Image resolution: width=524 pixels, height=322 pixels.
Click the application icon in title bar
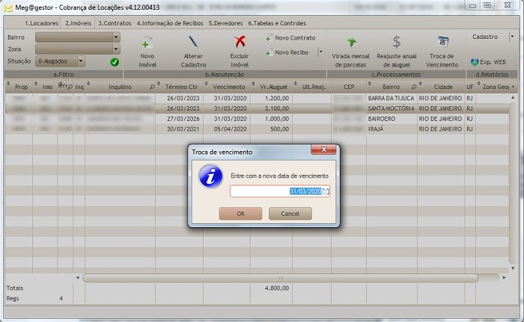pyautogui.click(x=7, y=7)
